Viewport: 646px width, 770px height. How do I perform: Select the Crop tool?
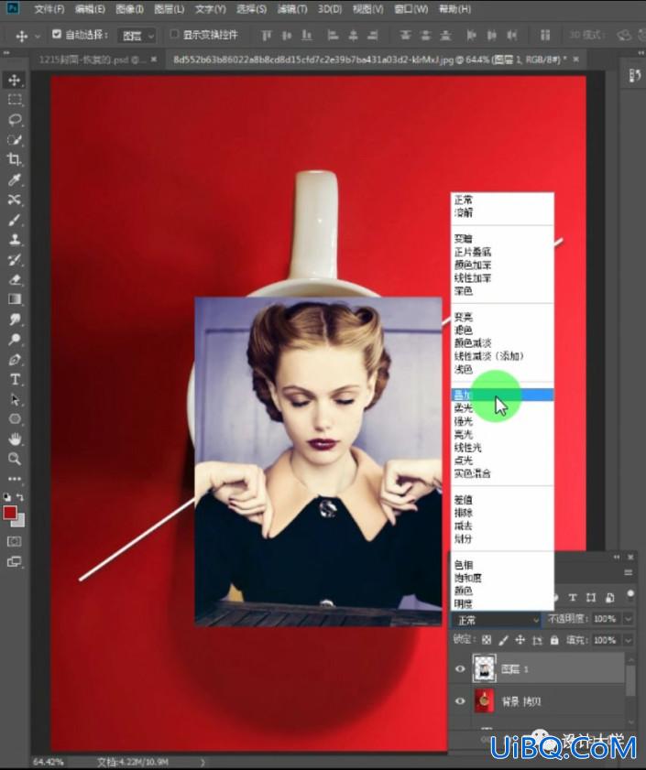pos(15,159)
